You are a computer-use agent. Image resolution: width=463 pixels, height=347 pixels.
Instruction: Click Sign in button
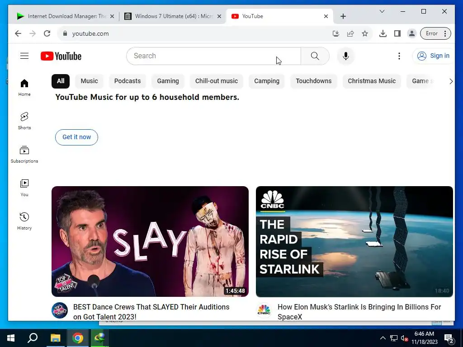433,56
